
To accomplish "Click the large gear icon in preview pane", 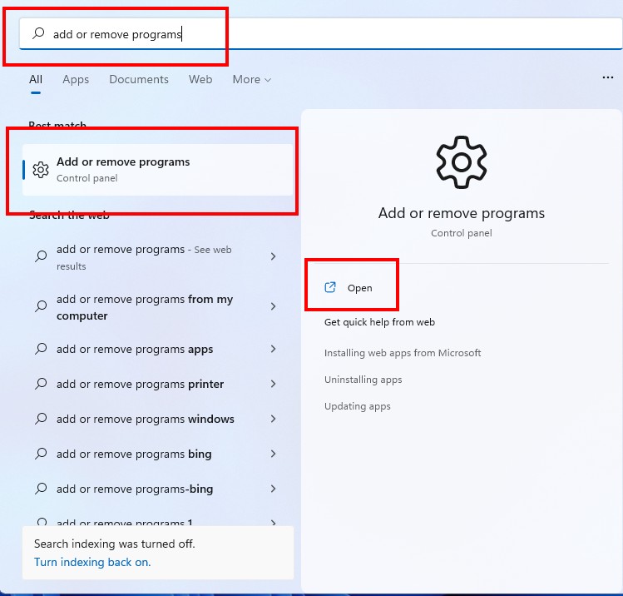I will [462, 161].
